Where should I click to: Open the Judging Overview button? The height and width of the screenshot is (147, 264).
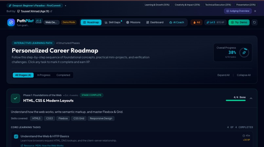pyautogui.click(x=238, y=11)
